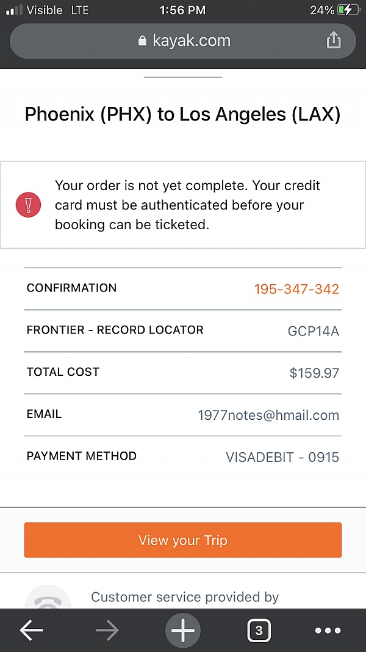Tap the share icon in address bar
The image size is (366, 652).
pos(333,40)
